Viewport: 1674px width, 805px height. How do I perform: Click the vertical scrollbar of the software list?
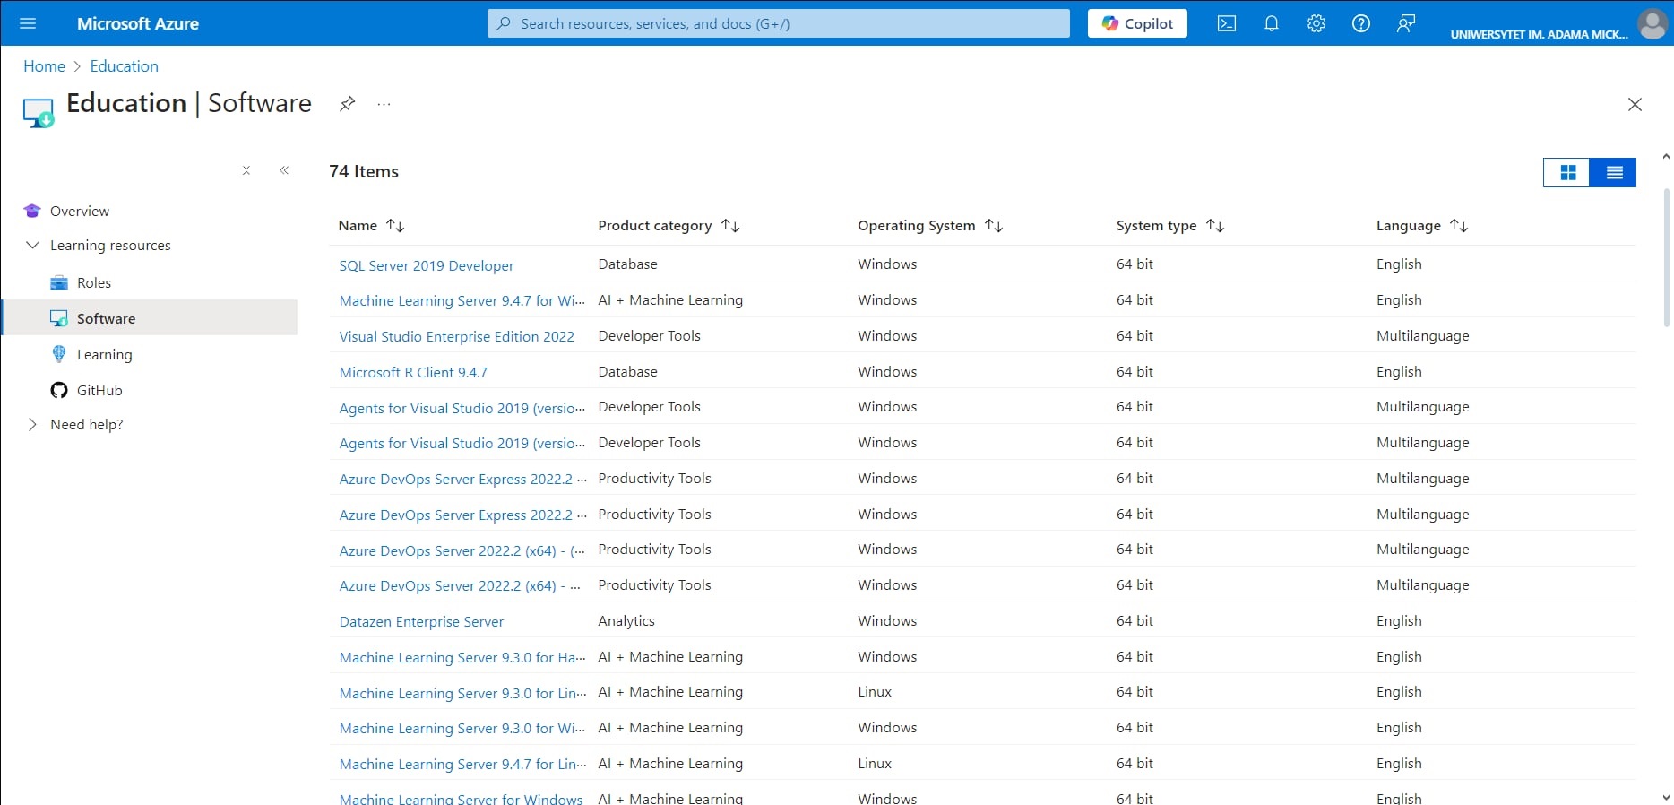[1667, 257]
